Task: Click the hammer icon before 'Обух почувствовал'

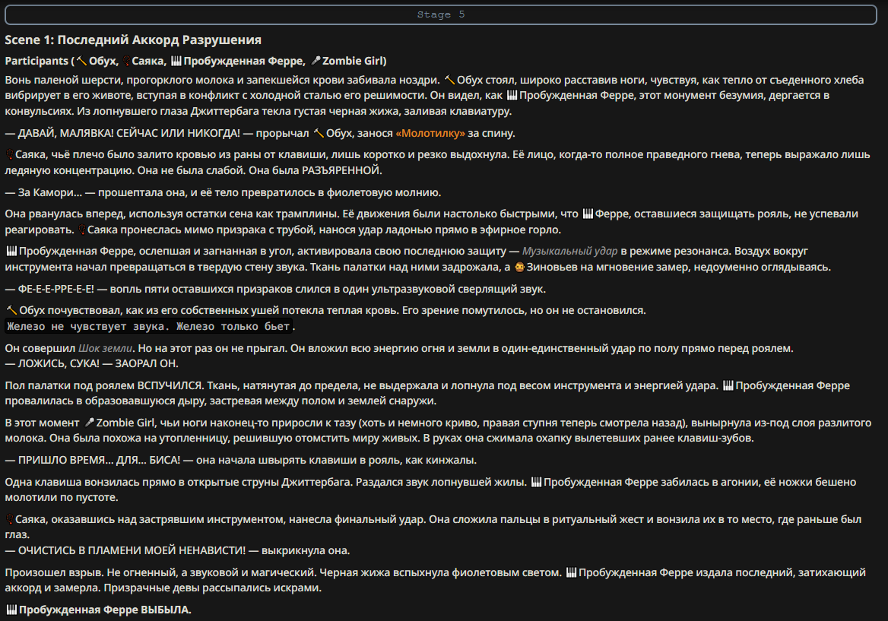Action: click(x=12, y=310)
